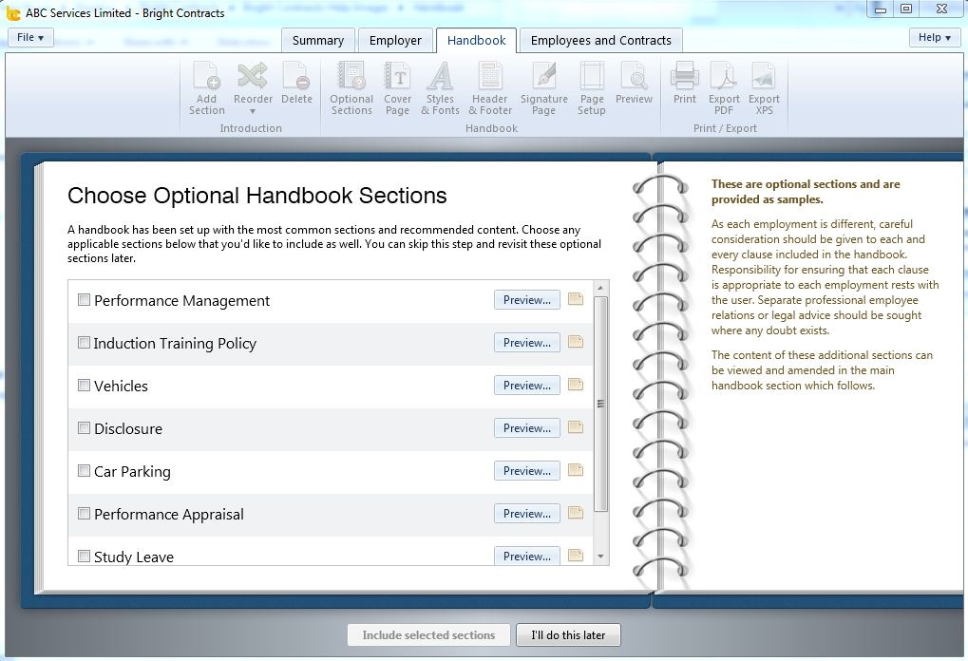Switch to the Employer tab

point(395,41)
